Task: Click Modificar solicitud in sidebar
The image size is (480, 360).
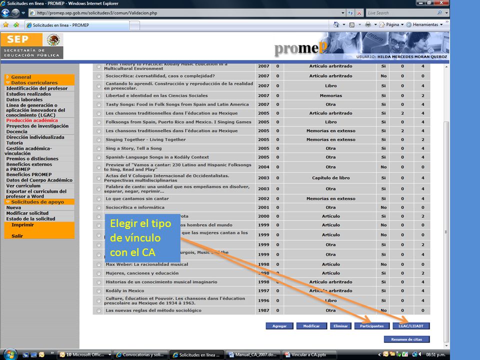Action: coord(27,213)
